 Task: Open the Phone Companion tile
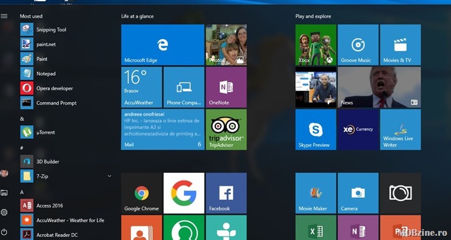coord(184,87)
